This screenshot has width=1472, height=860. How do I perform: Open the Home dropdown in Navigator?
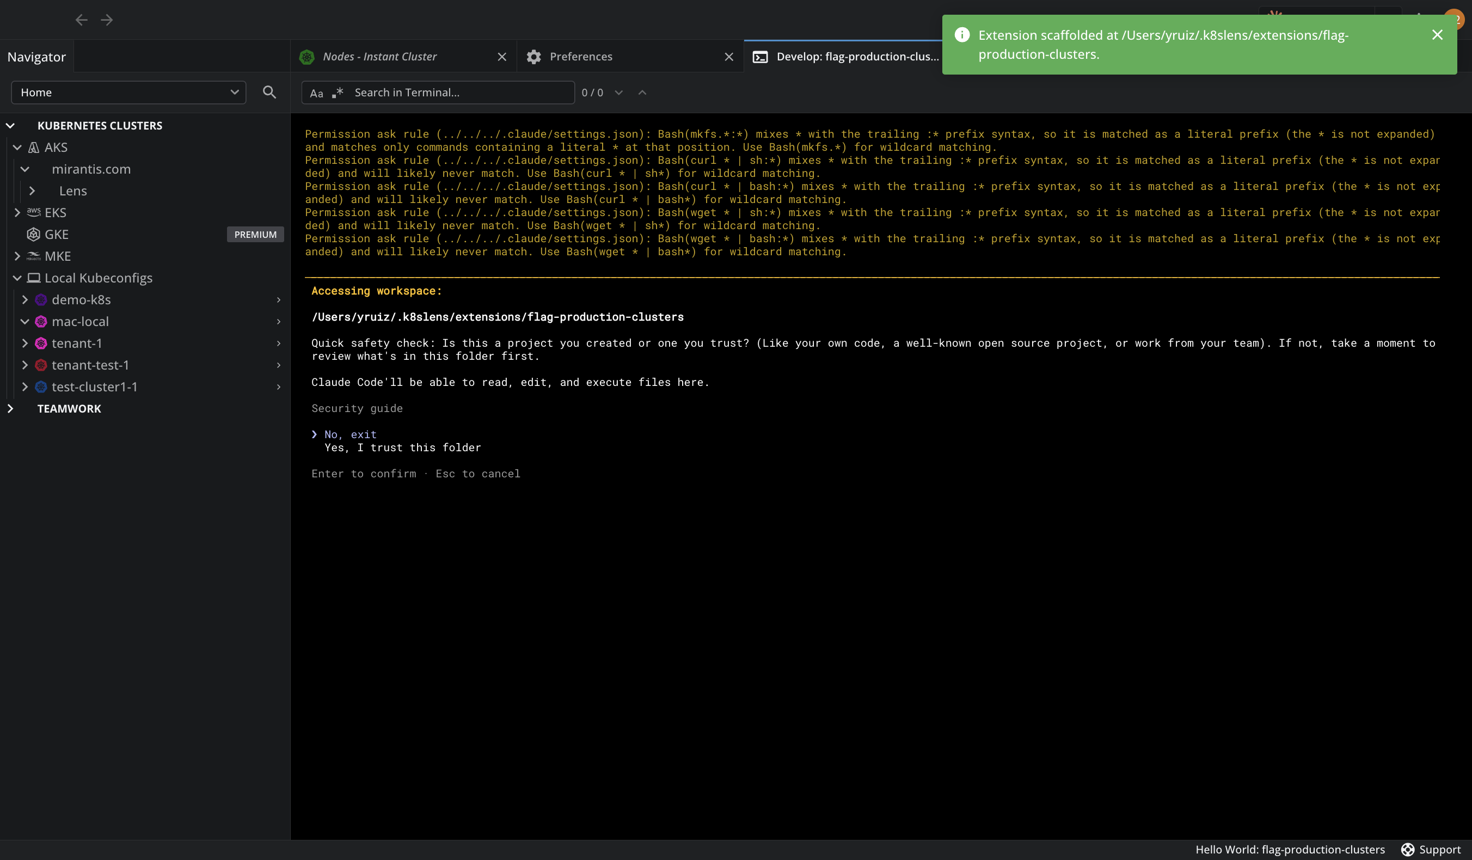[x=128, y=93]
